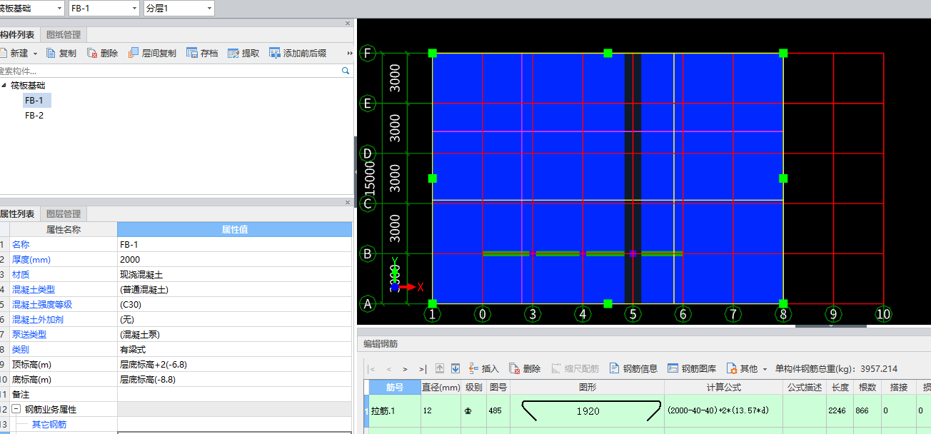Screen dimensions: 931x434
Task: Click the 插入 insert rebar row button
Action: tap(483, 368)
